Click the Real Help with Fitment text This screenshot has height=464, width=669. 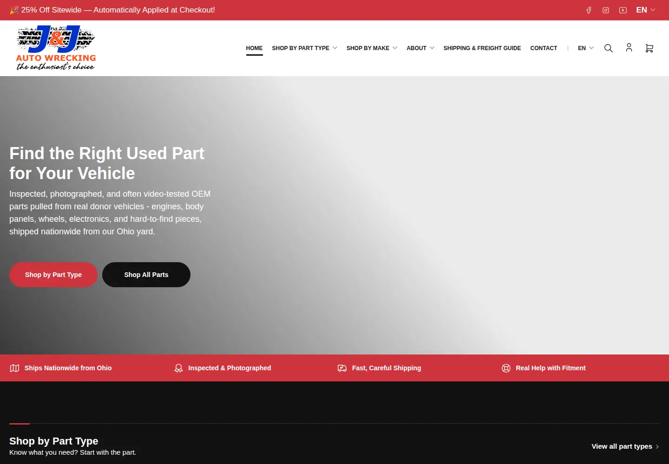pyautogui.click(x=551, y=368)
